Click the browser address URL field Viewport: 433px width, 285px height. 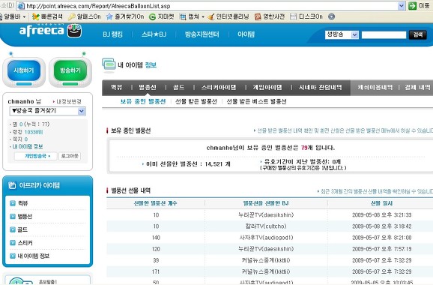[x=211, y=6]
